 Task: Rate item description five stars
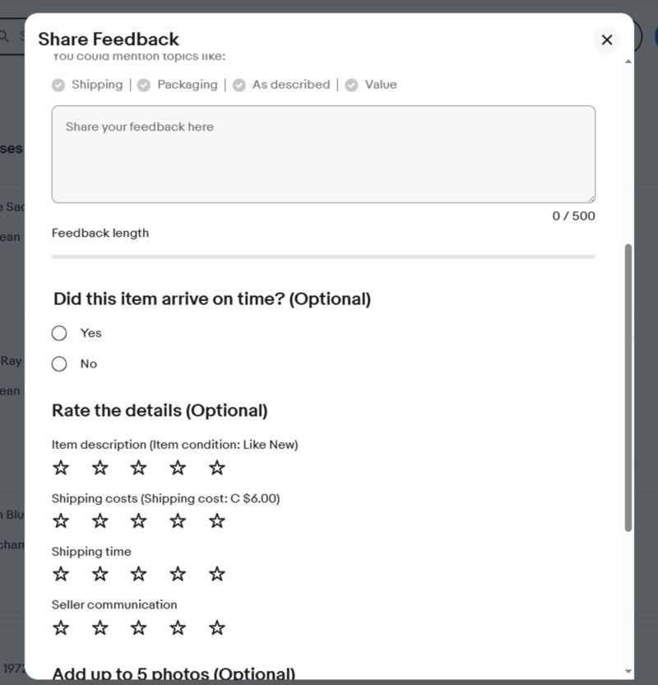(x=217, y=468)
